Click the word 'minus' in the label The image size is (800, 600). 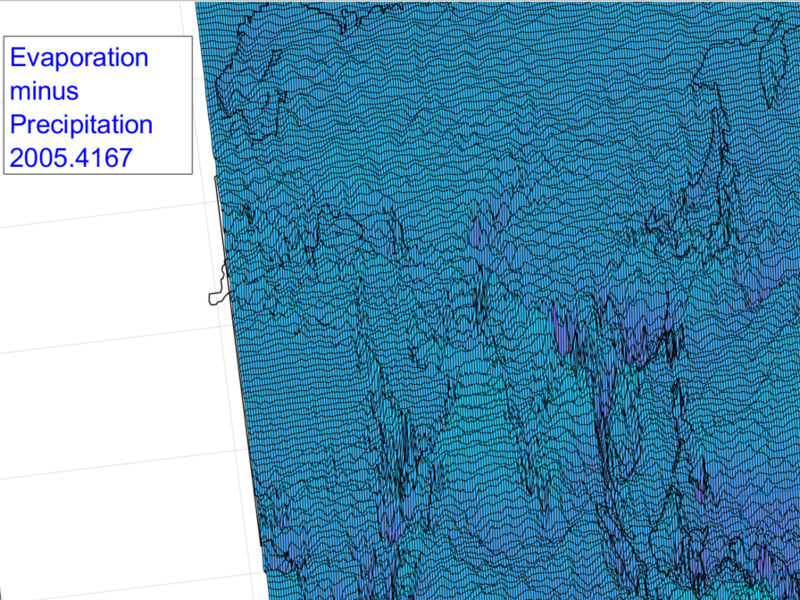coord(45,91)
